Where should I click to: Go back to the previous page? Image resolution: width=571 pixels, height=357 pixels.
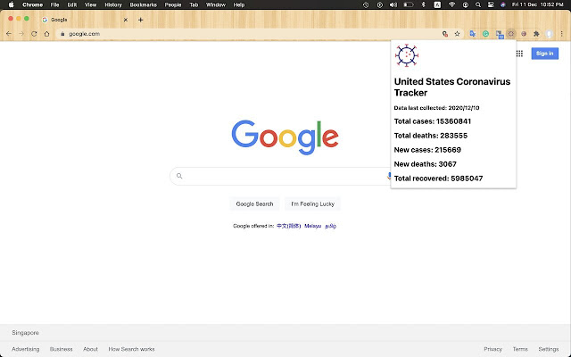pos(9,34)
